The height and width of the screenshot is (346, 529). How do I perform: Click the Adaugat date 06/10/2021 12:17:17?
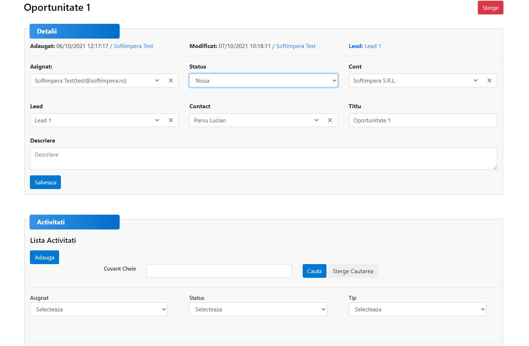[82, 46]
